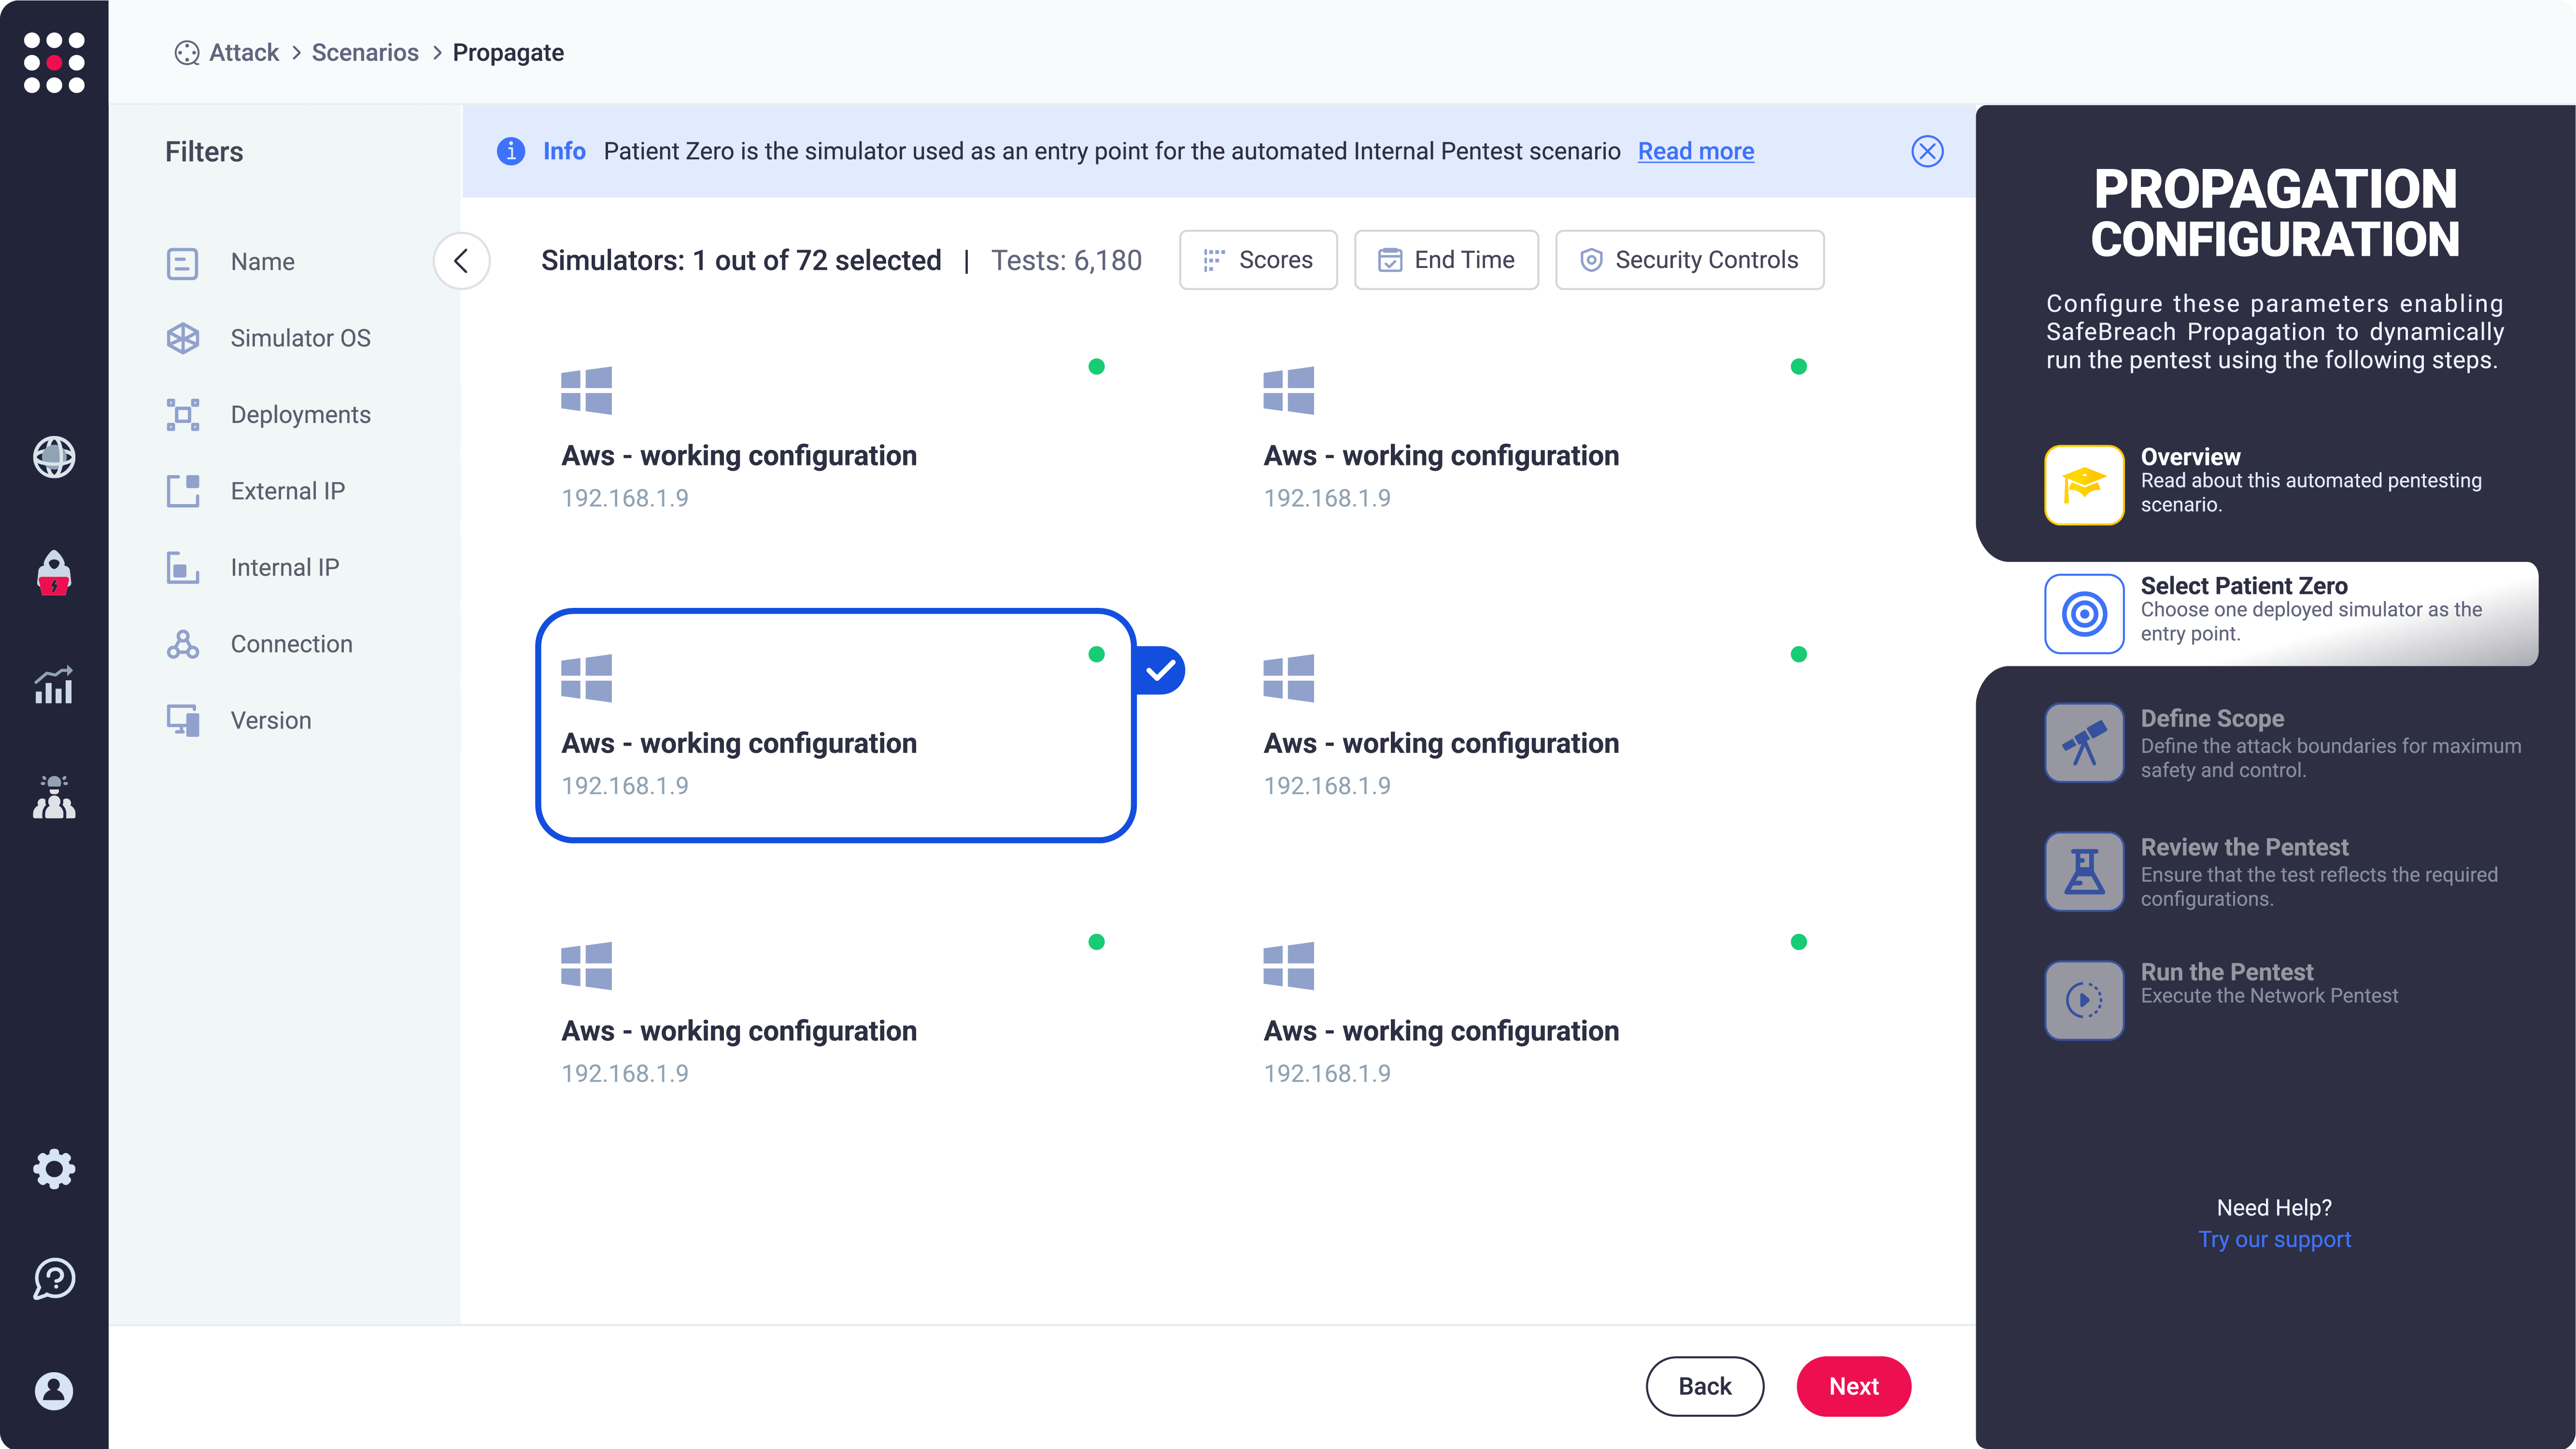Select the bottom-left Aws simulator card
This screenshot has height=1449, width=2576.
[836, 1013]
